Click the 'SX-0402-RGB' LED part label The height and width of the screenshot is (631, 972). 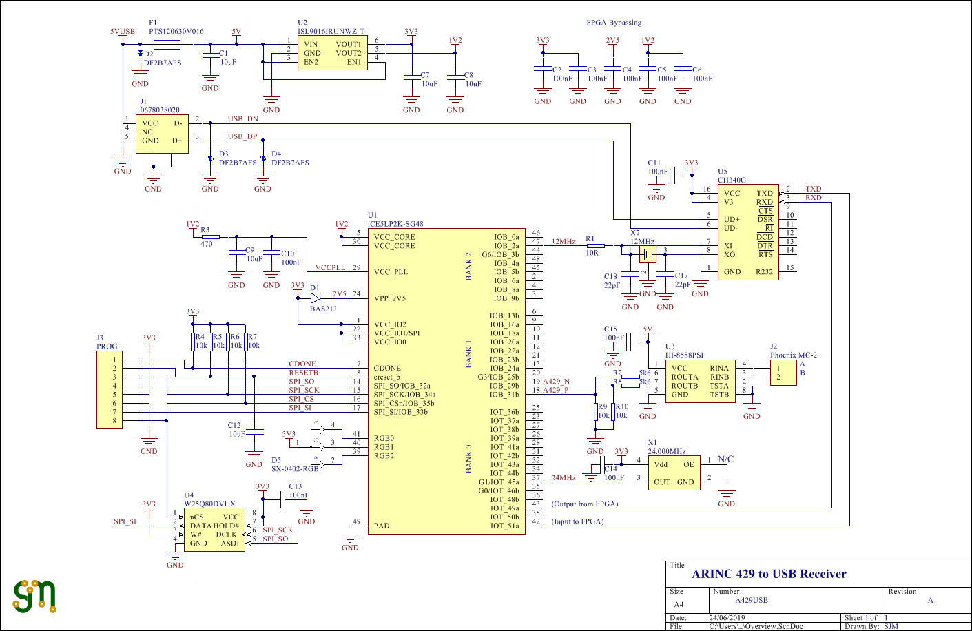pos(295,468)
